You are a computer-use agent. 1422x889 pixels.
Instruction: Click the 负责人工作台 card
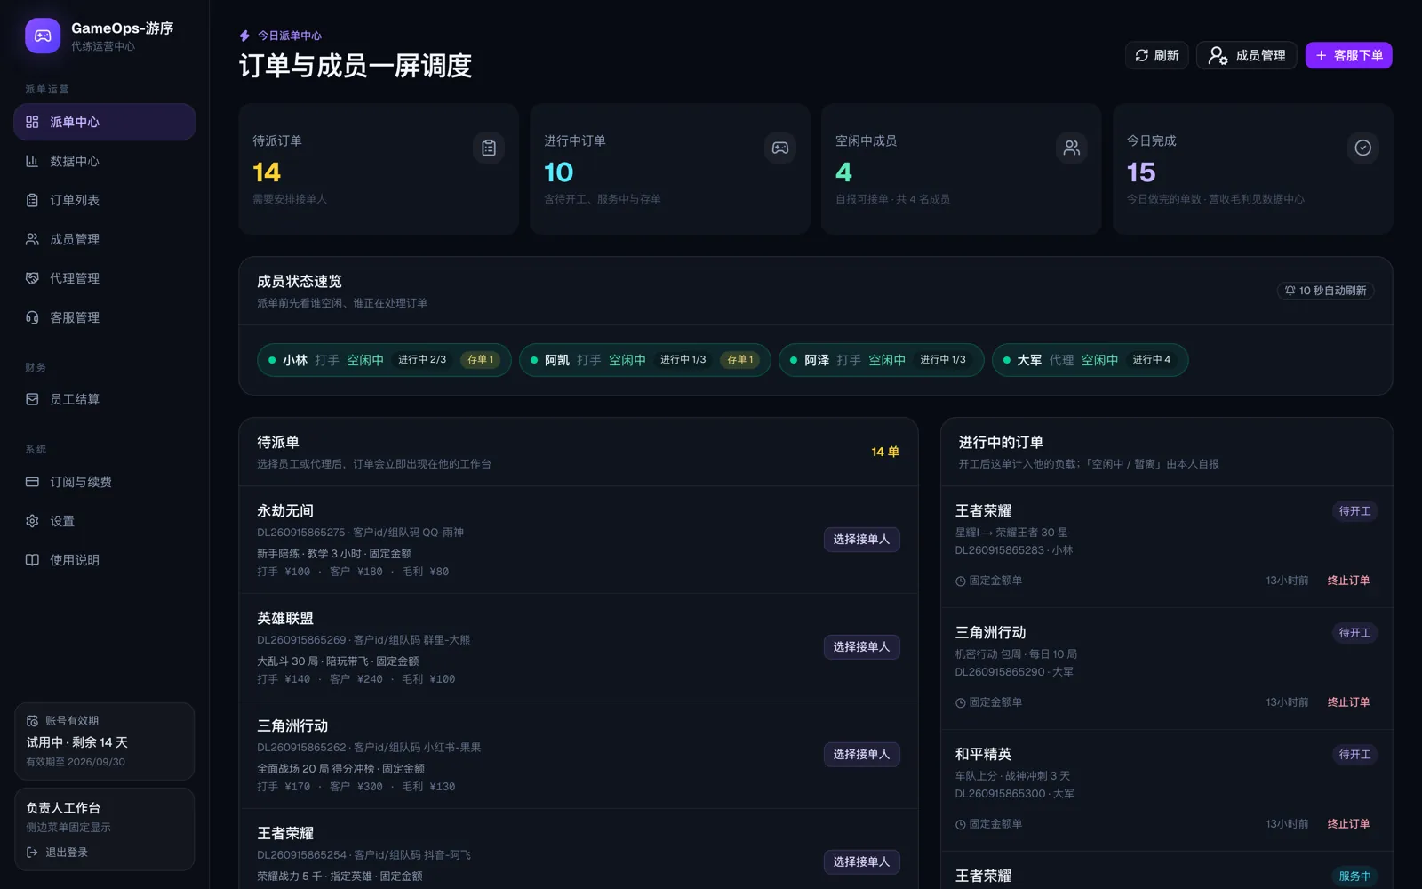click(105, 829)
